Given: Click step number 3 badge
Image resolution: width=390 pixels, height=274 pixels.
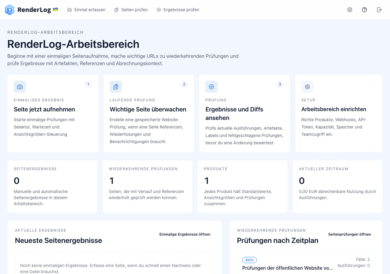Looking at the screenshot, I should (280, 84).
